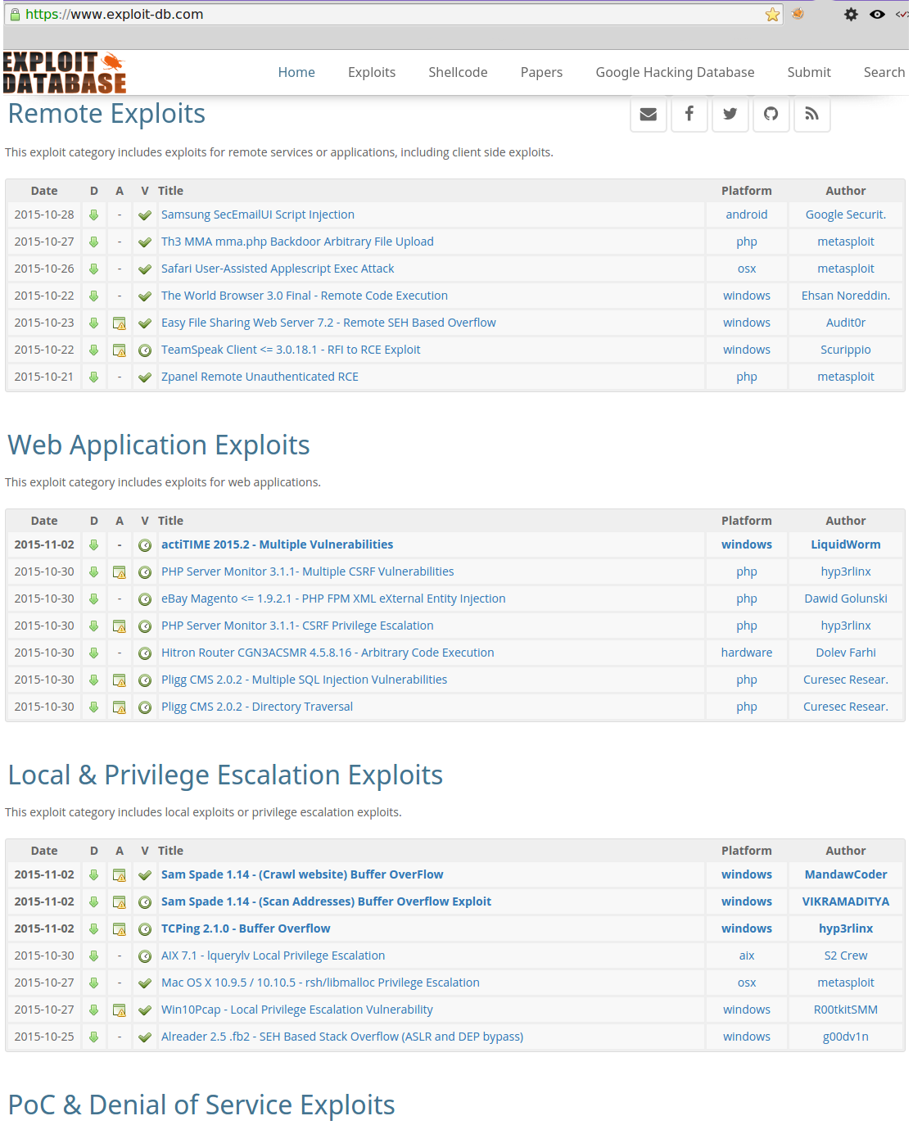Download vulnerable app for Win10Pcap row

[x=120, y=1010]
